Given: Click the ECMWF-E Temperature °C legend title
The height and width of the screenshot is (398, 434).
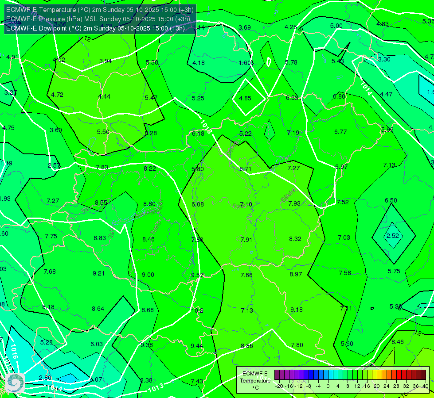Looking at the screenshot, I should click(255, 381).
